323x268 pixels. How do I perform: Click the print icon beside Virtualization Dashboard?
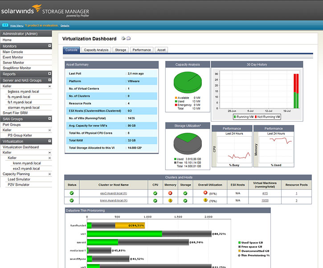click(x=123, y=38)
